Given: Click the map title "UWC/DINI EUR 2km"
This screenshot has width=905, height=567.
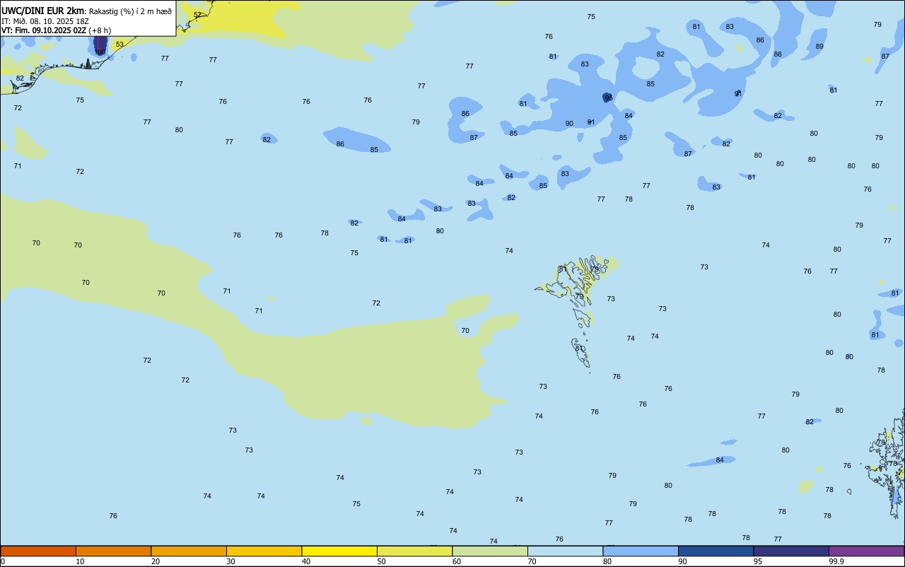Looking at the screenshot, I should tap(43, 11).
